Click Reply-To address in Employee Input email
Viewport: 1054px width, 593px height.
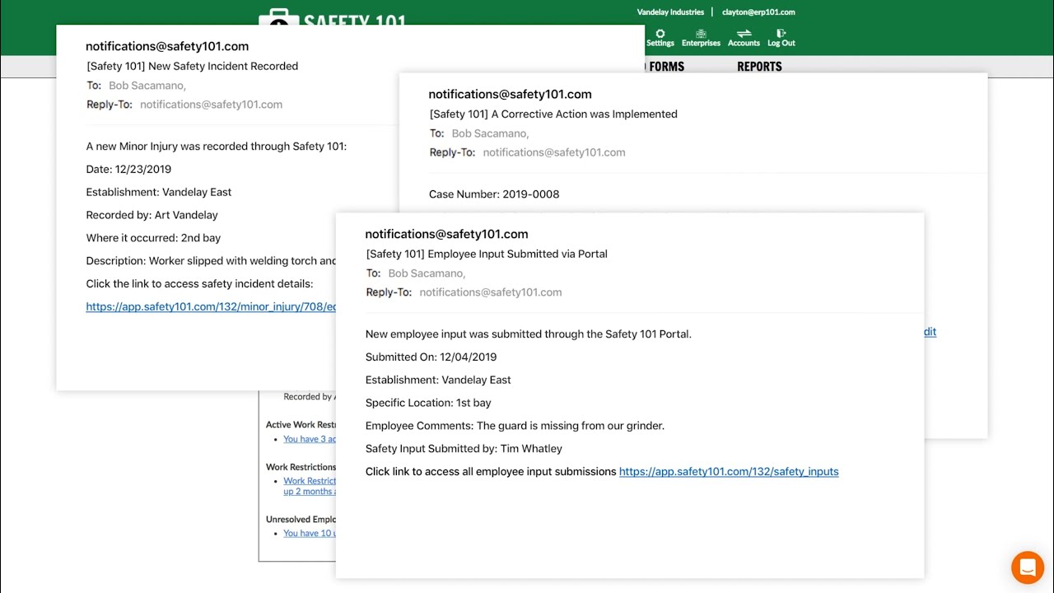point(491,292)
